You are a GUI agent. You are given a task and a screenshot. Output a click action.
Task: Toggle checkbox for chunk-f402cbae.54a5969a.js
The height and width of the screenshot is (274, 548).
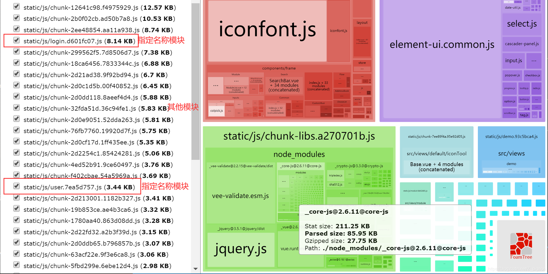[17, 175]
